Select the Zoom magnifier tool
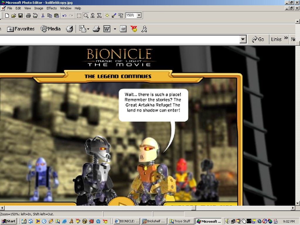 [x=86, y=16]
